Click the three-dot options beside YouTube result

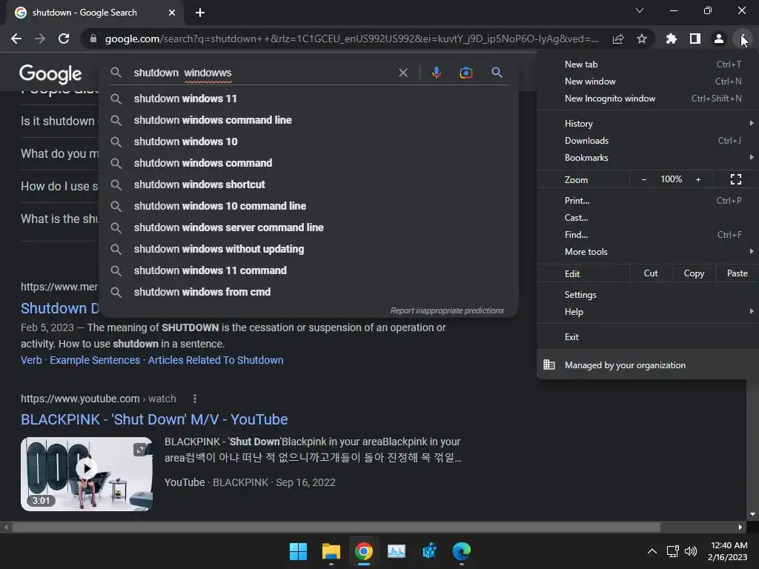point(195,399)
